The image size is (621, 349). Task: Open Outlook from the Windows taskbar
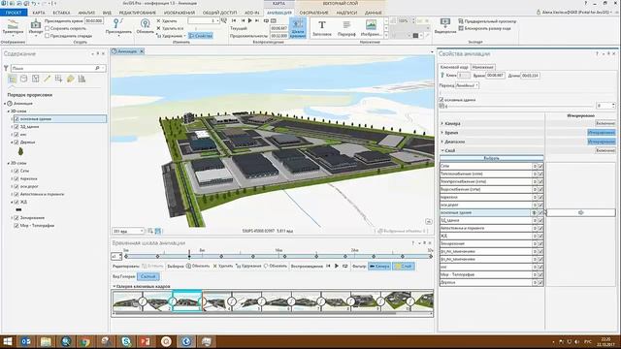[x=26, y=341]
